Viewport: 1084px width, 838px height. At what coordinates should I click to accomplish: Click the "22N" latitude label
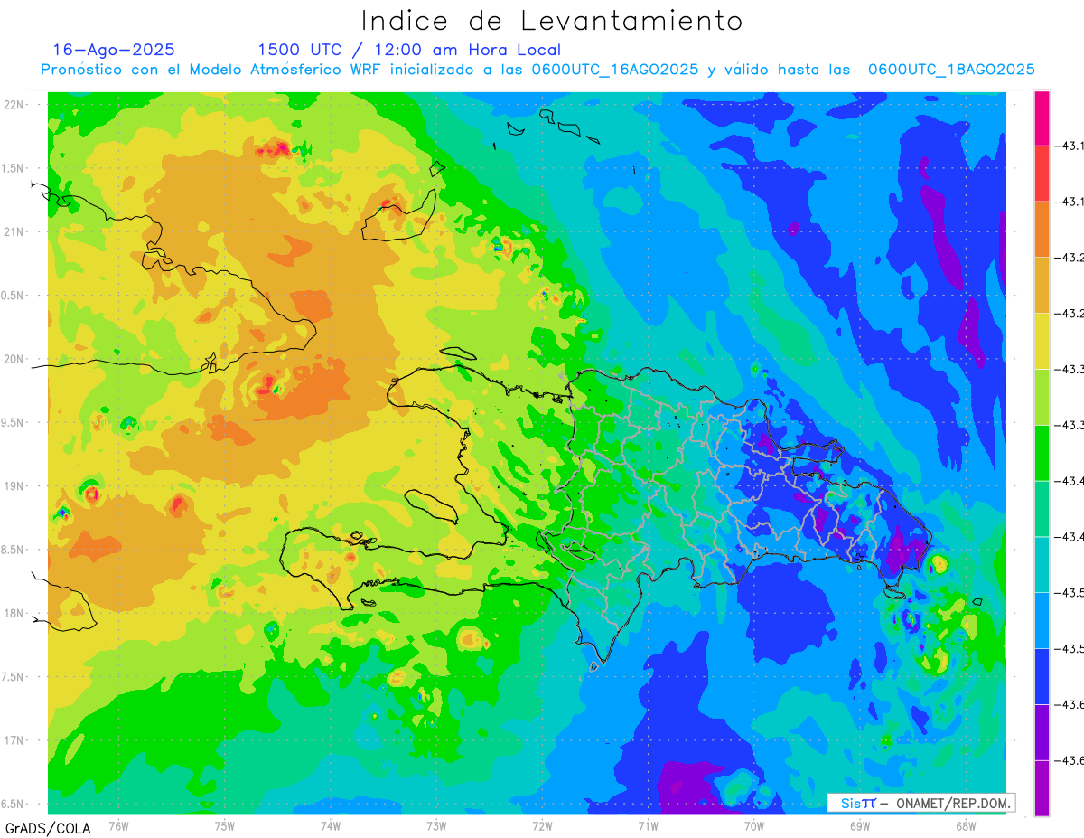[14, 105]
